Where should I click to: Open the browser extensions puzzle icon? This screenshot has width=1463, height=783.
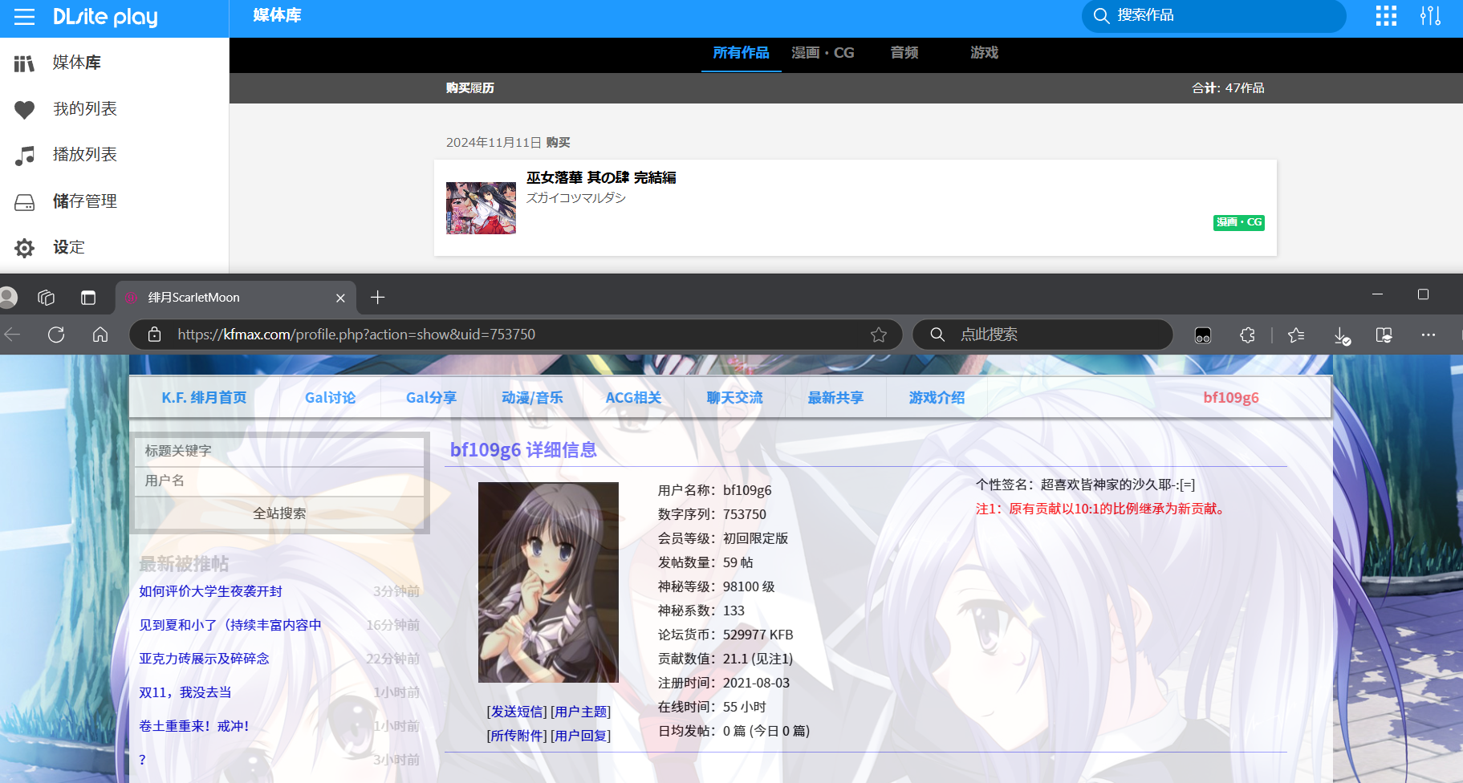click(x=1247, y=335)
